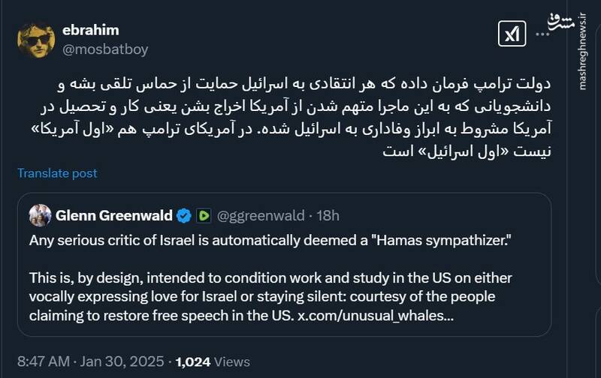Open the @ggreenwald handle
The height and width of the screenshot is (378, 601).
click(260, 216)
